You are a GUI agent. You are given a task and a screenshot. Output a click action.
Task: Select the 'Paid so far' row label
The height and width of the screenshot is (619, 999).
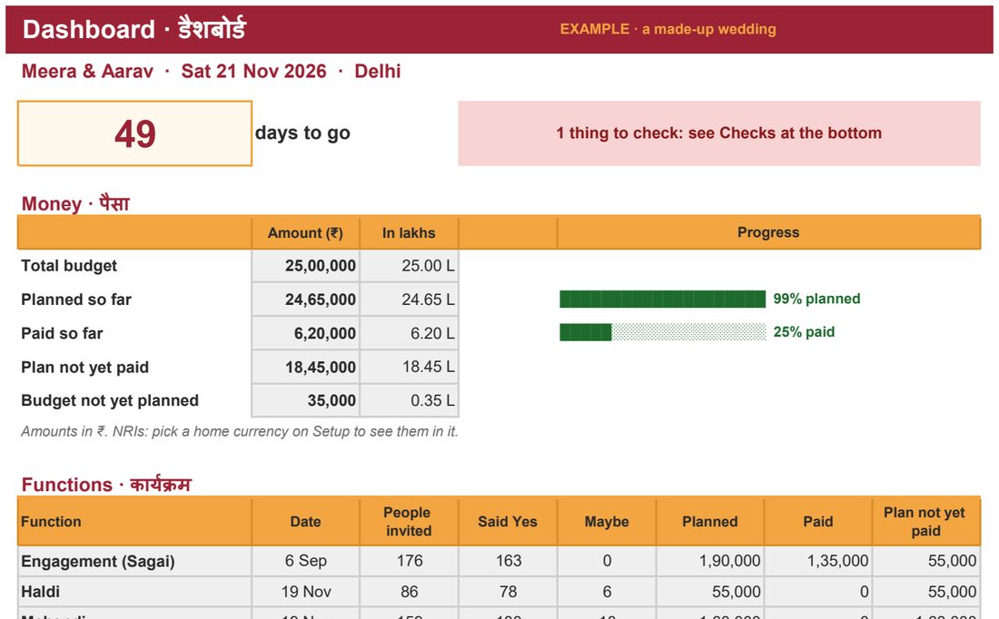click(62, 333)
